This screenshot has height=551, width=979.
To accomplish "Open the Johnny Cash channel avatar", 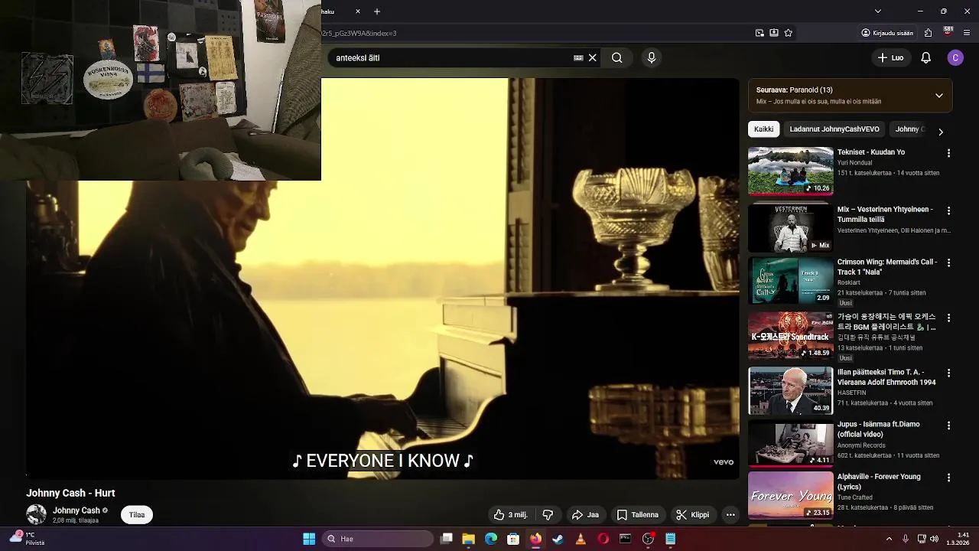I will coord(36,514).
